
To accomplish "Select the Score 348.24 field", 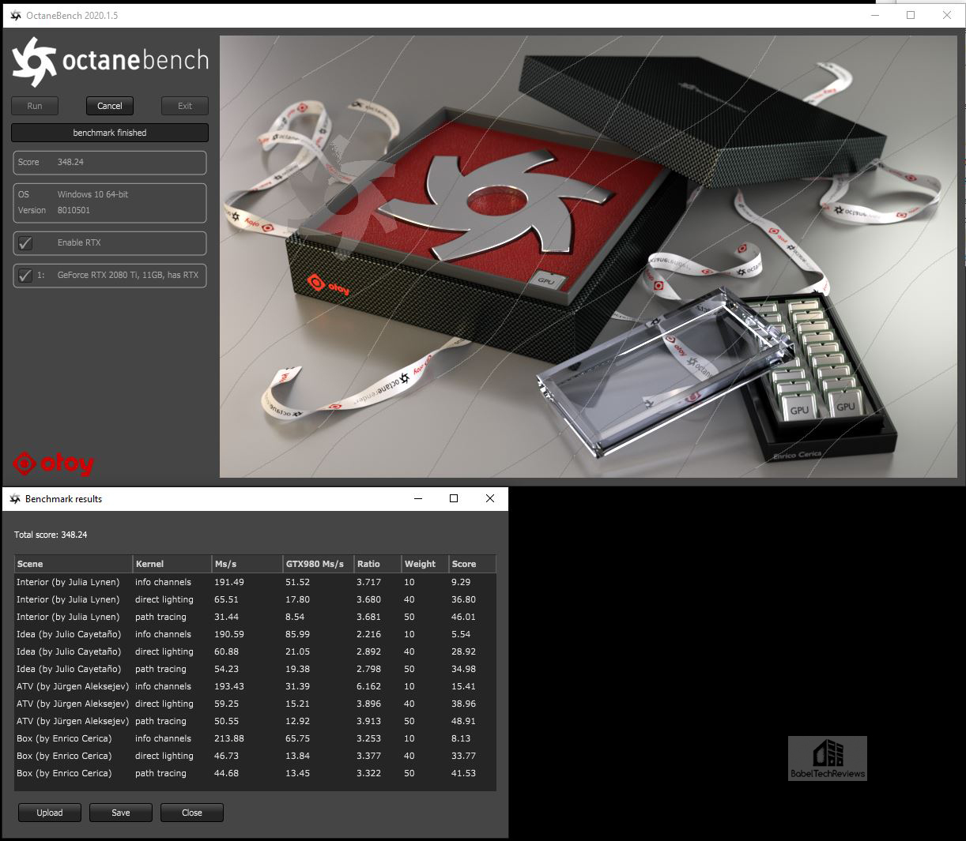I will coord(110,163).
